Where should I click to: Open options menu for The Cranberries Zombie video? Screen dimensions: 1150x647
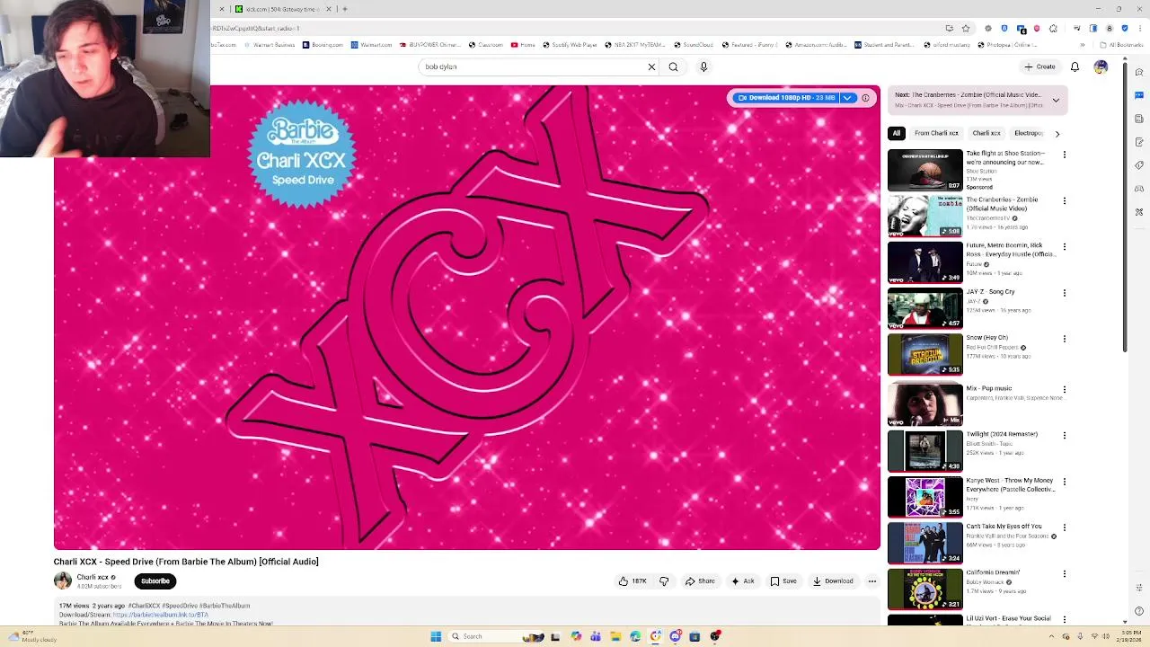[x=1065, y=200]
